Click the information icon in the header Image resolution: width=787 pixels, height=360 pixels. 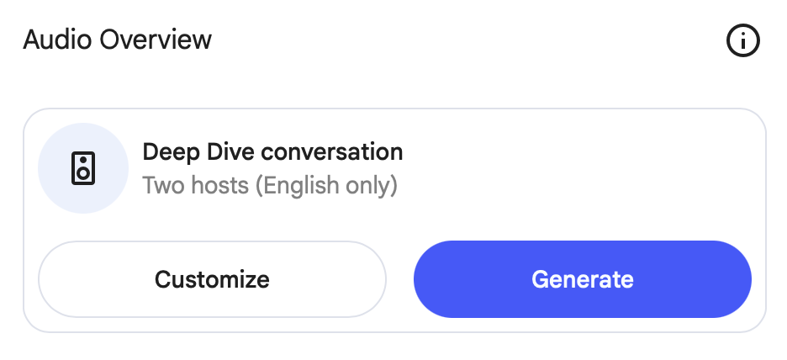pos(742,40)
